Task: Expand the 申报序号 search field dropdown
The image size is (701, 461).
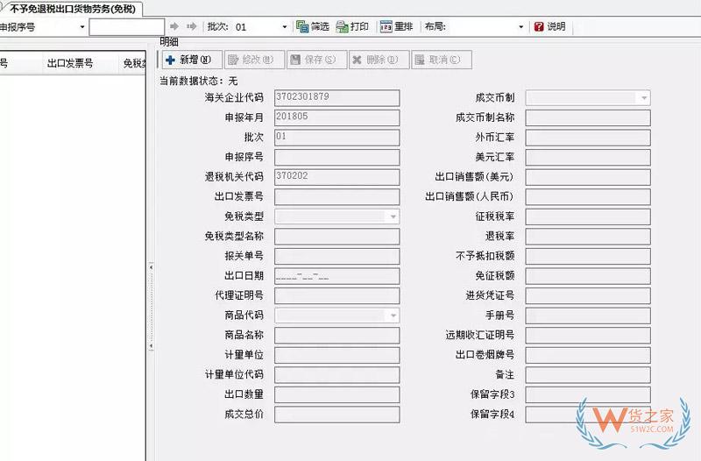Action: tap(82, 27)
